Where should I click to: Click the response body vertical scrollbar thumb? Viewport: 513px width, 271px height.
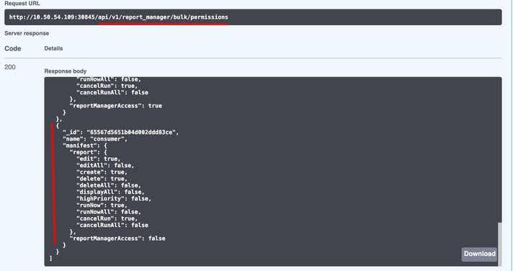coord(499,244)
